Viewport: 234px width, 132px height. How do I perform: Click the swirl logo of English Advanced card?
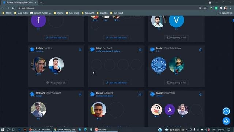[92, 94]
